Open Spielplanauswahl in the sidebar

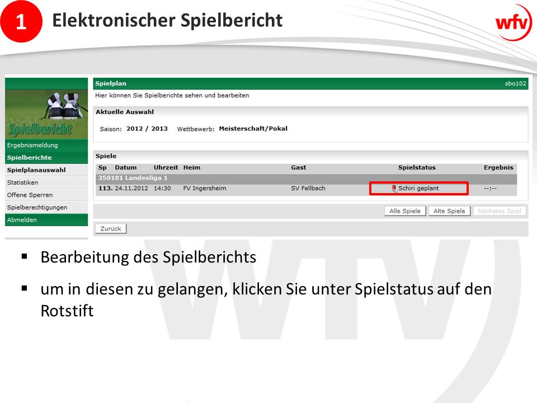click(46, 170)
